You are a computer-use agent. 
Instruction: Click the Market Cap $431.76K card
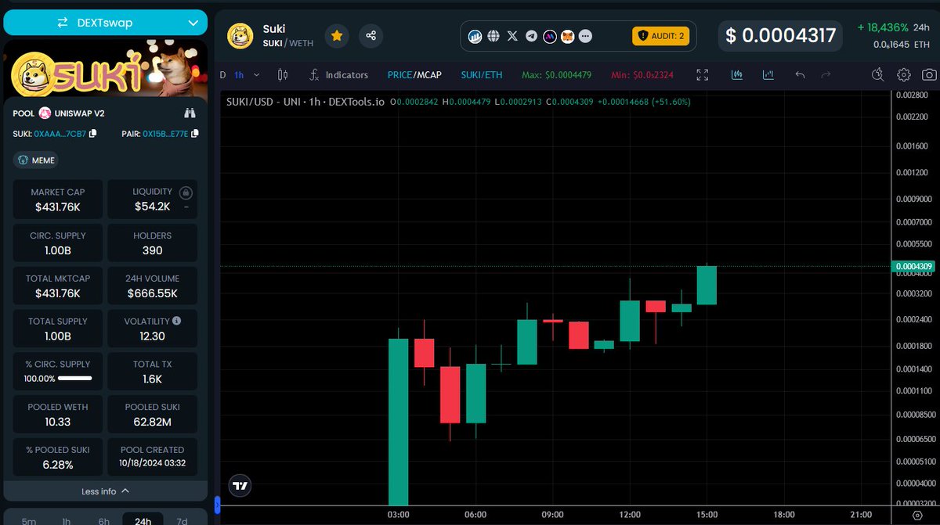coord(58,200)
